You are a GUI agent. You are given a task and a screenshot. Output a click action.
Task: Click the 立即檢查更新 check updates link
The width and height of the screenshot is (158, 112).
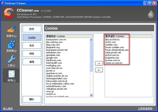point(145,109)
